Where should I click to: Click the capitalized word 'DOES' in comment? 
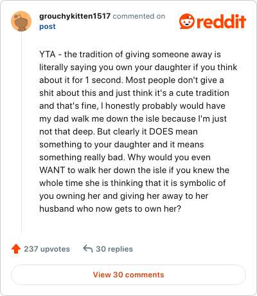[x=161, y=131]
